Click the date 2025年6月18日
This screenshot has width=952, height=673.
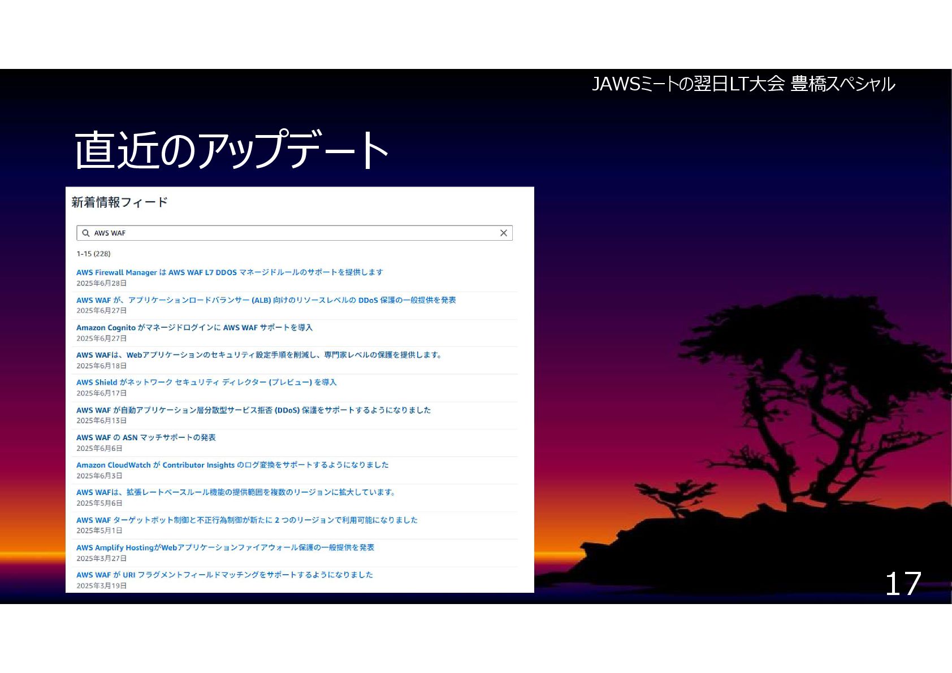[101, 366]
